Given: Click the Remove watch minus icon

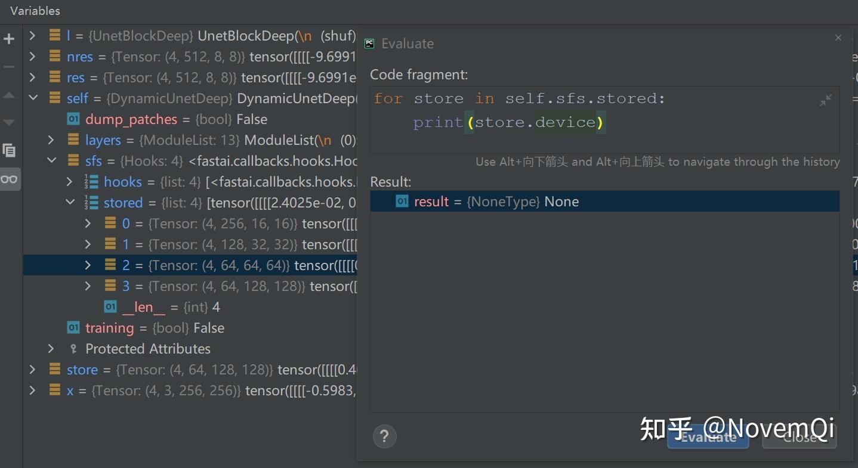Looking at the screenshot, I should pyautogui.click(x=9, y=66).
